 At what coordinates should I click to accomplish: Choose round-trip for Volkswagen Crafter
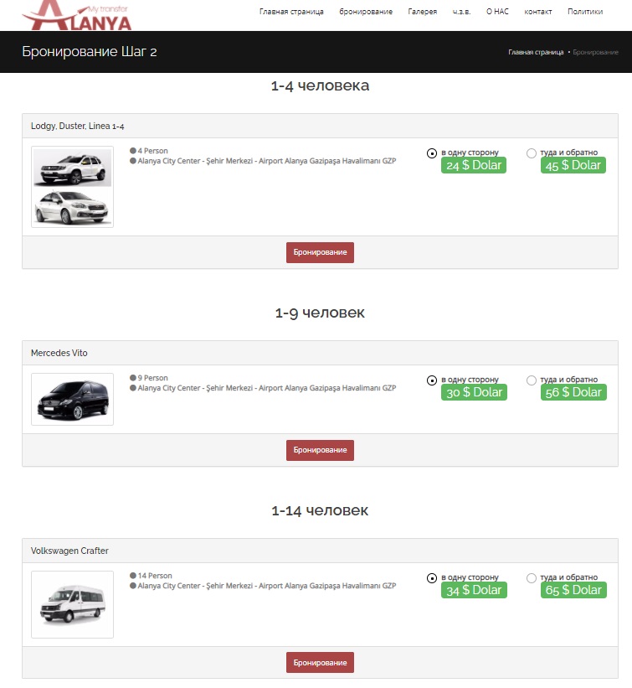pyautogui.click(x=532, y=578)
